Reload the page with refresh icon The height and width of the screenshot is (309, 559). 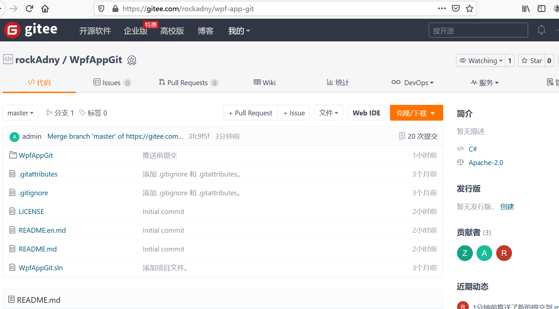[x=29, y=9]
